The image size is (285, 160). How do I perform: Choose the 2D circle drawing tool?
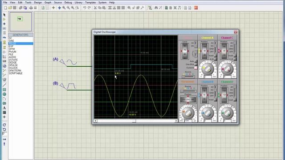pos(4,94)
